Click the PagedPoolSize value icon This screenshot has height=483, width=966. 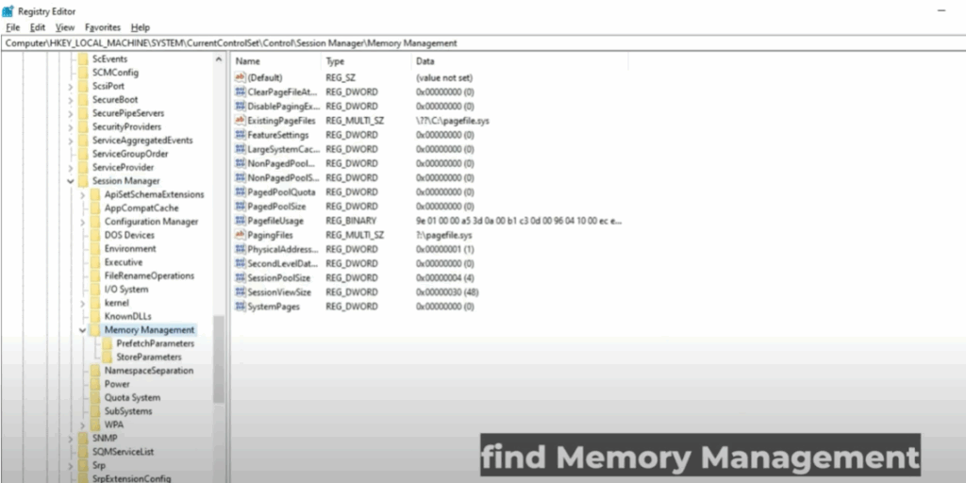241,207
